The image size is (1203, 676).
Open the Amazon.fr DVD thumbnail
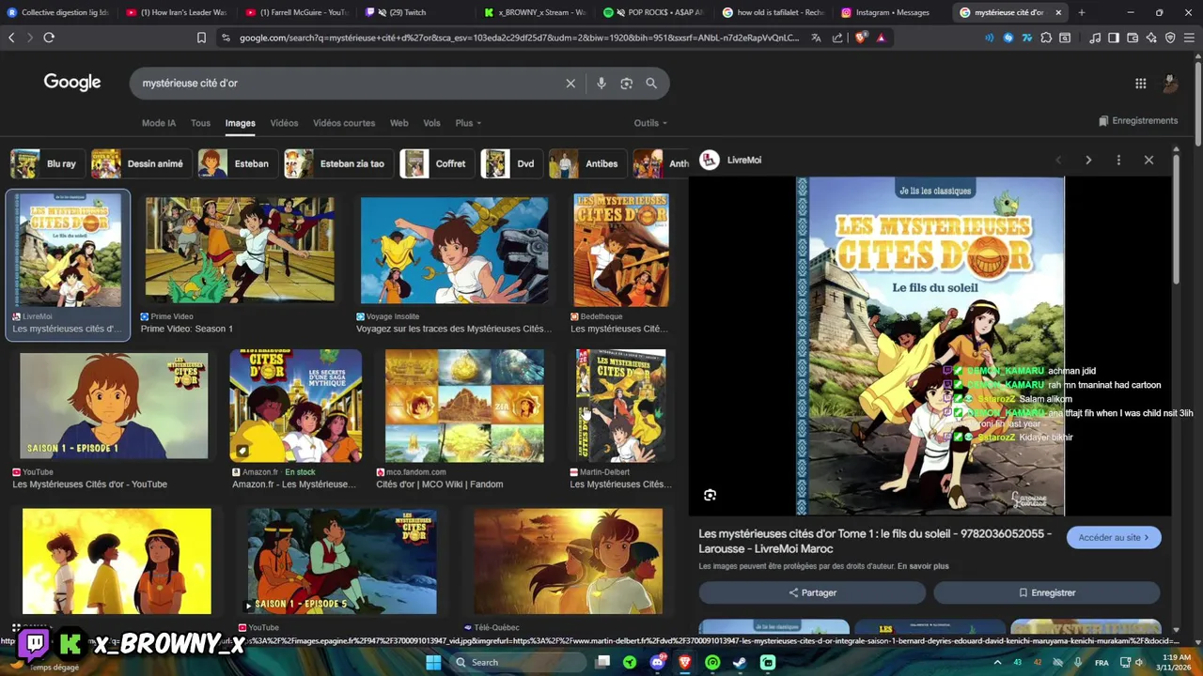point(296,406)
